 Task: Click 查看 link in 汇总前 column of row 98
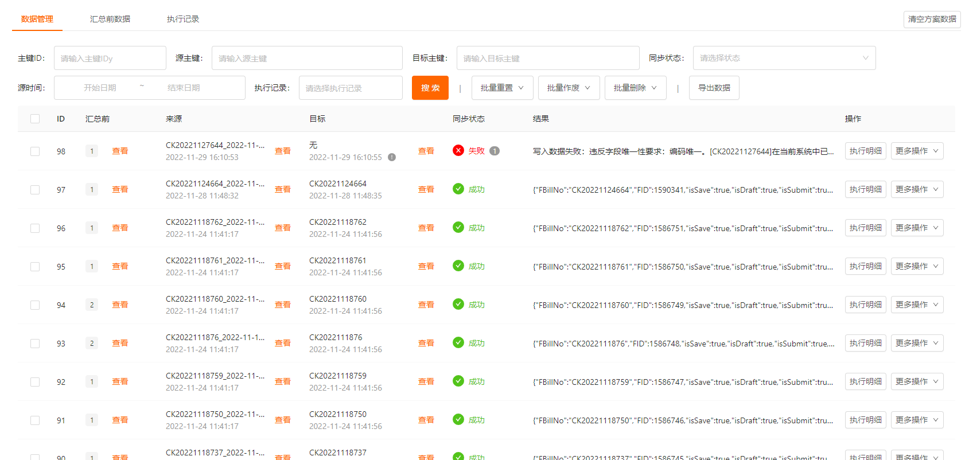[x=120, y=151]
